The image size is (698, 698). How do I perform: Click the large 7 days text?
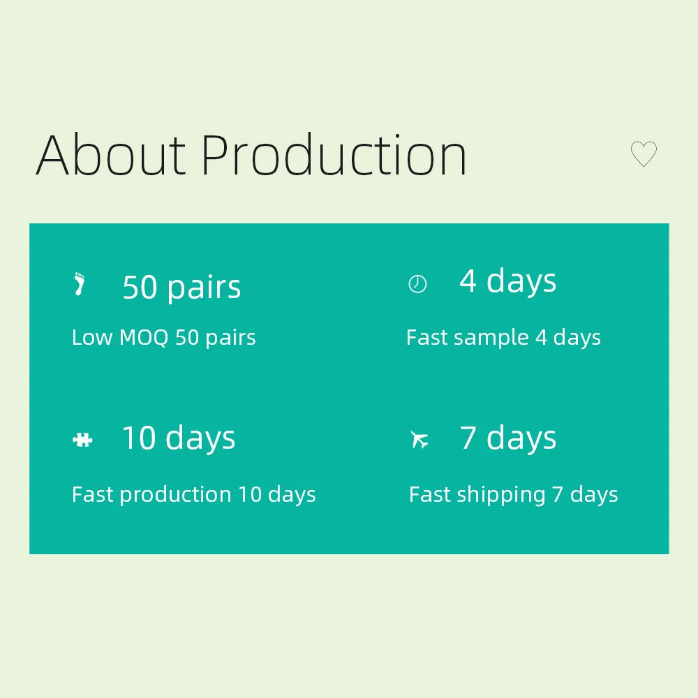(x=508, y=438)
